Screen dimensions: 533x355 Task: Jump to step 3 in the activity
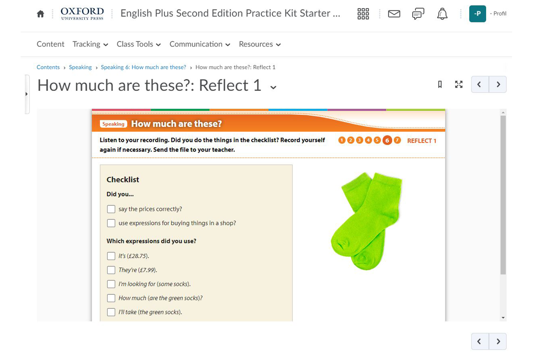coord(359,140)
